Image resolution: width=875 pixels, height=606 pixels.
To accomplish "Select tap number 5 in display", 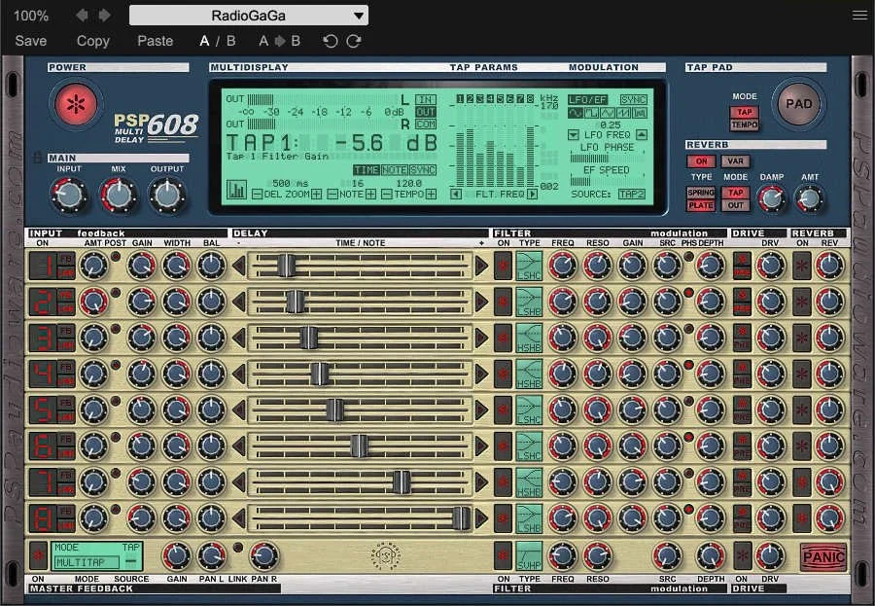I will (x=501, y=99).
